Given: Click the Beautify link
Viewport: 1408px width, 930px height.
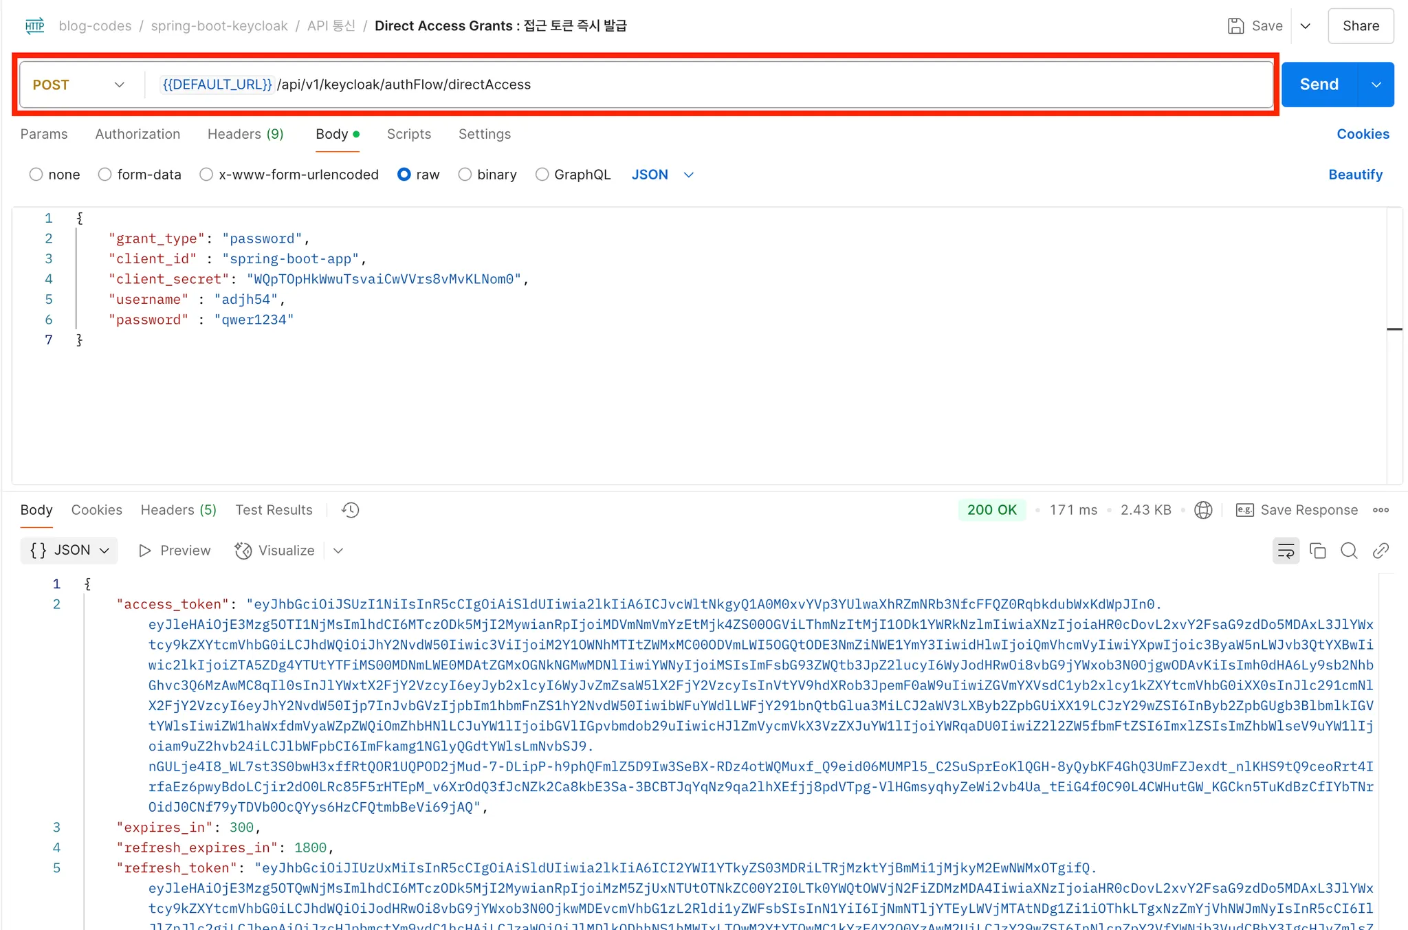Looking at the screenshot, I should point(1355,175).
